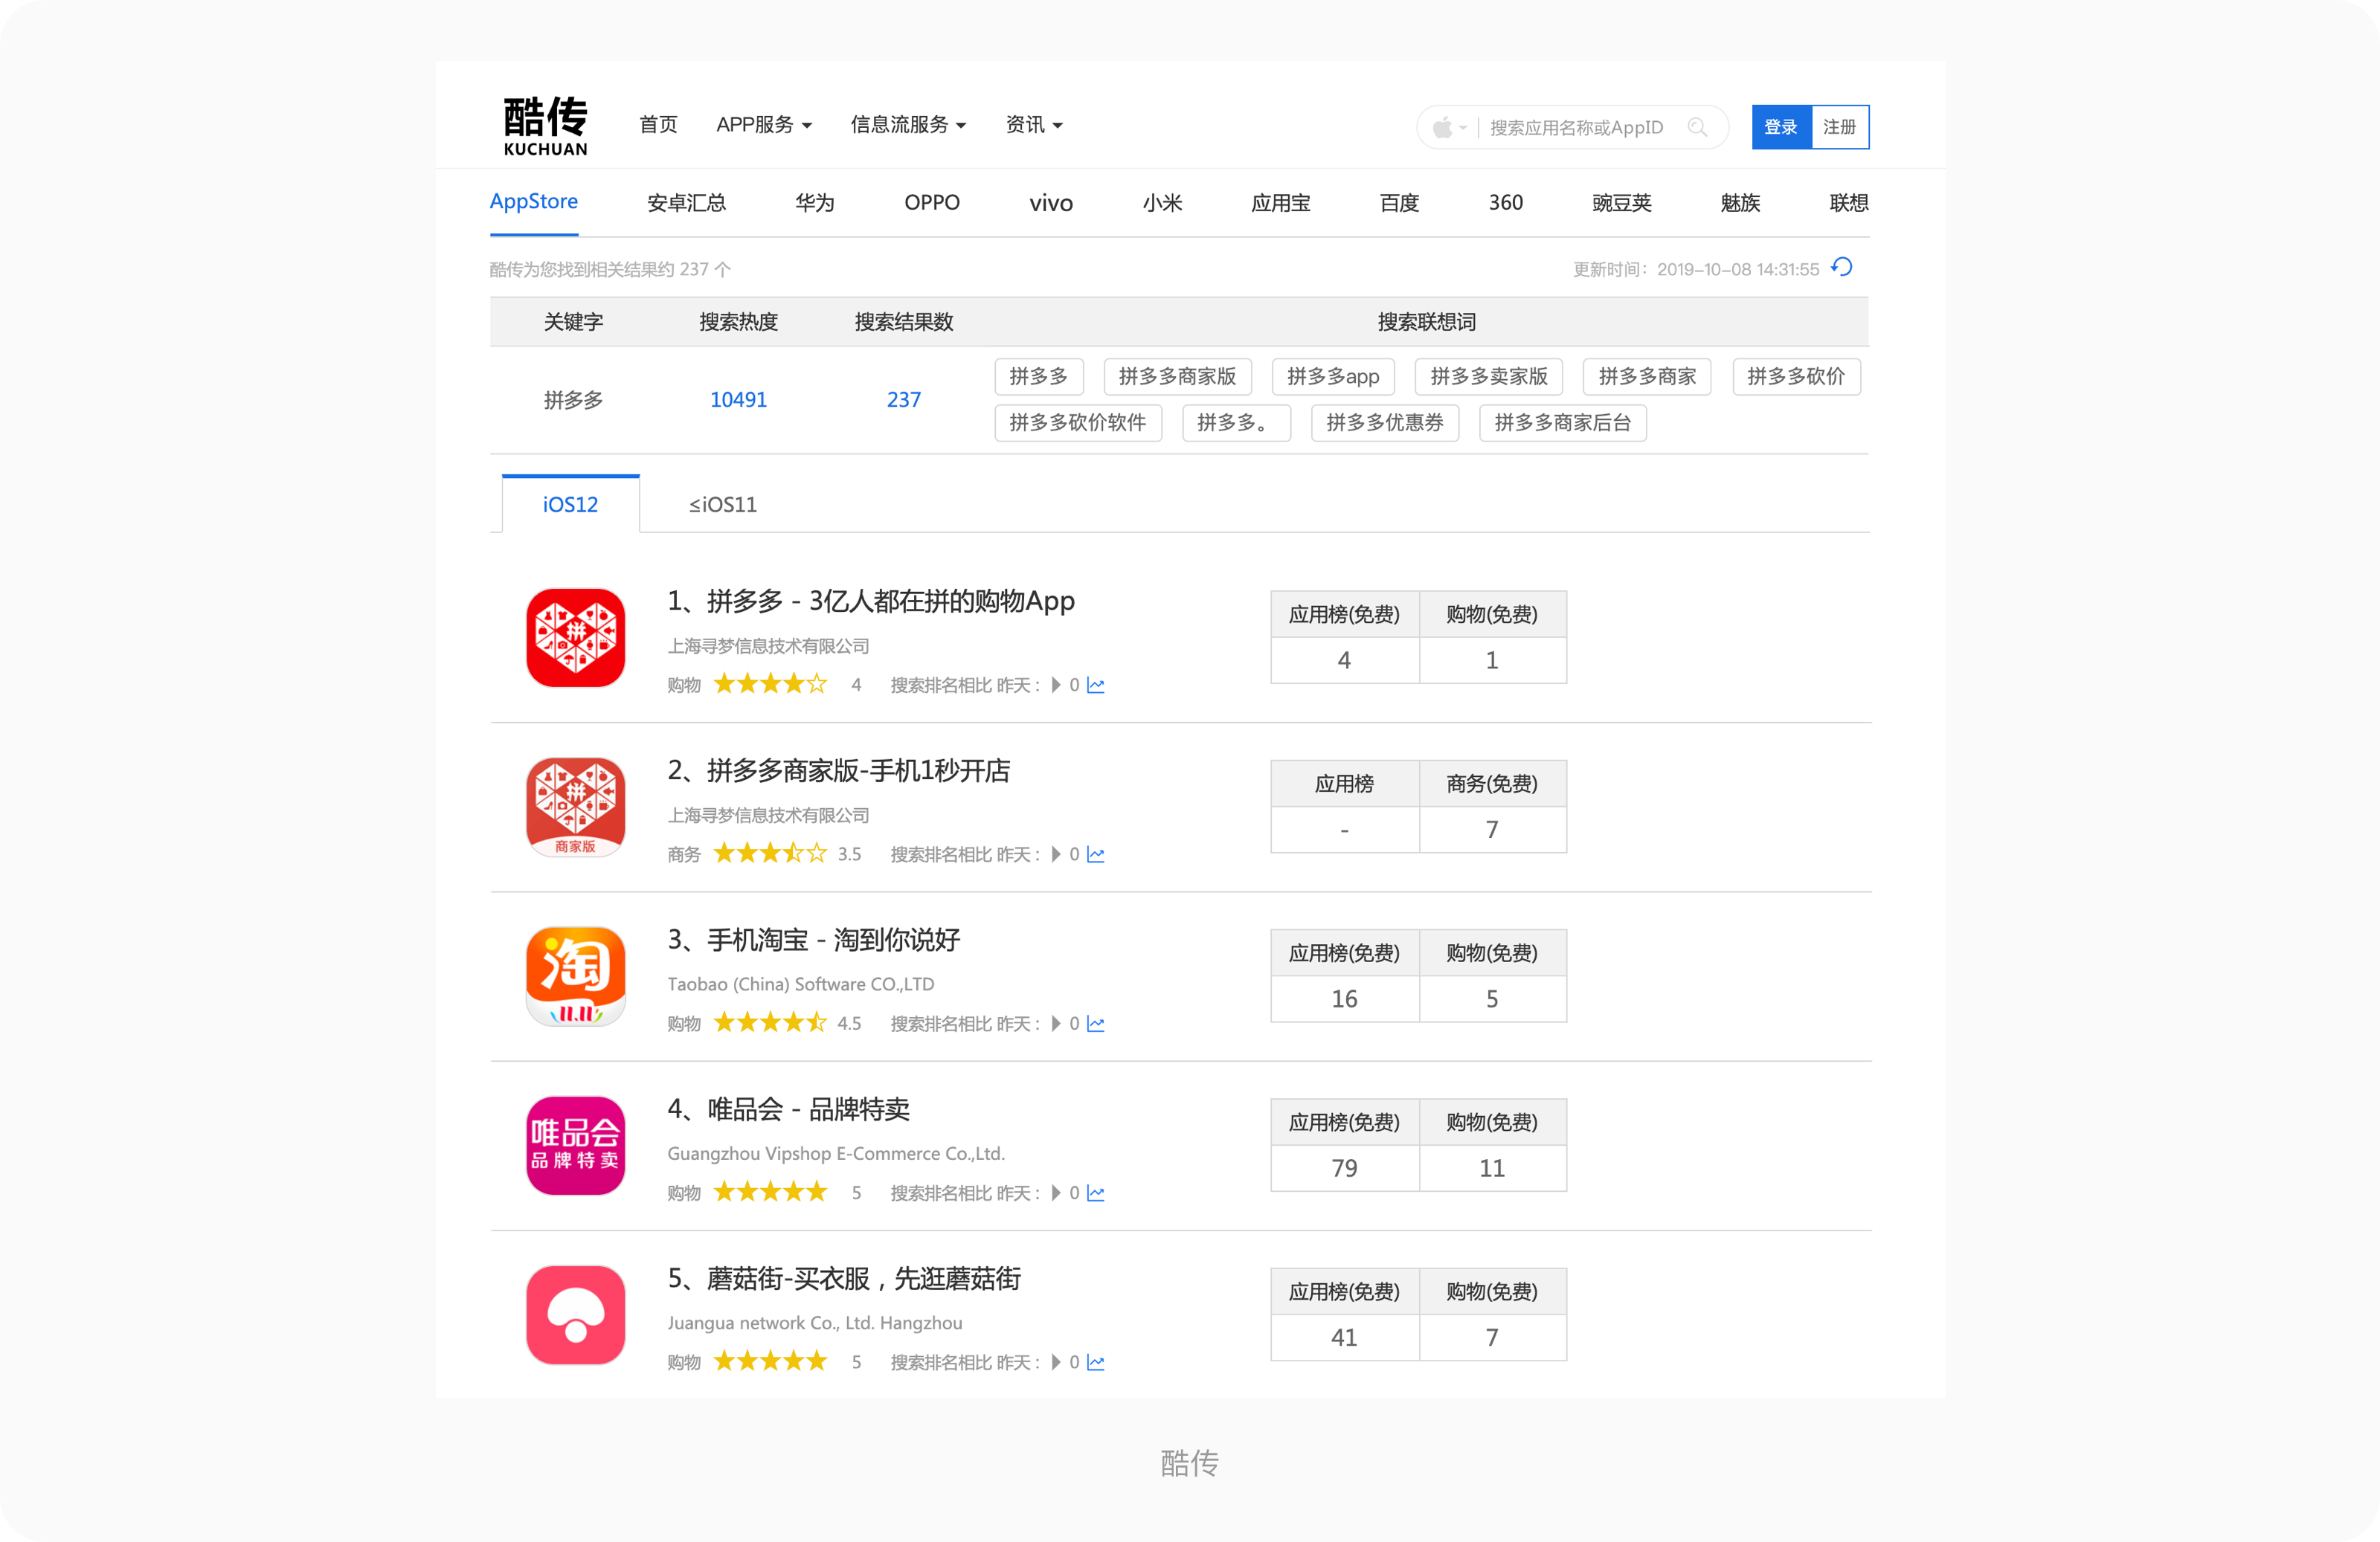The height and width of the screenshot is (1542, 2380).
Task: Switch to 豌豆荚 store tab
Action: tap(1622, 203)
